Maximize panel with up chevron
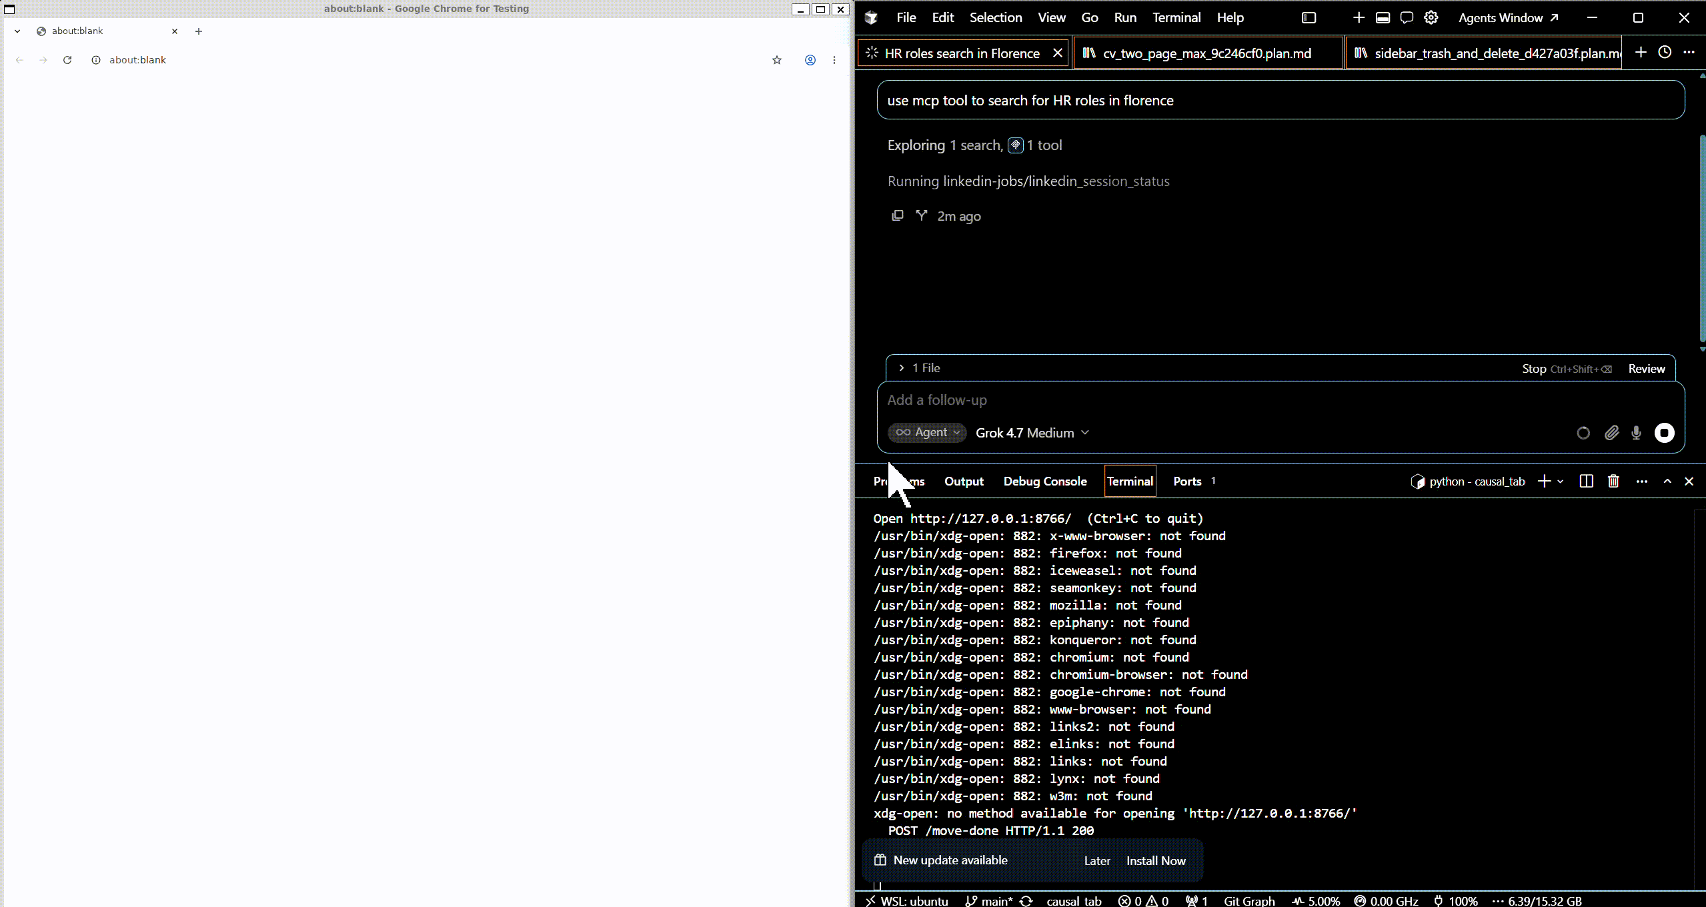This screenshot has height=907, width=1706. [1667, 481]
